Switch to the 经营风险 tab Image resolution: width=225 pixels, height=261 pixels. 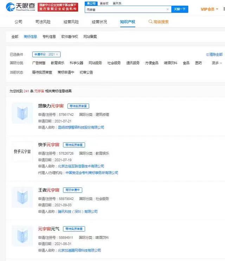pos(71,22)
